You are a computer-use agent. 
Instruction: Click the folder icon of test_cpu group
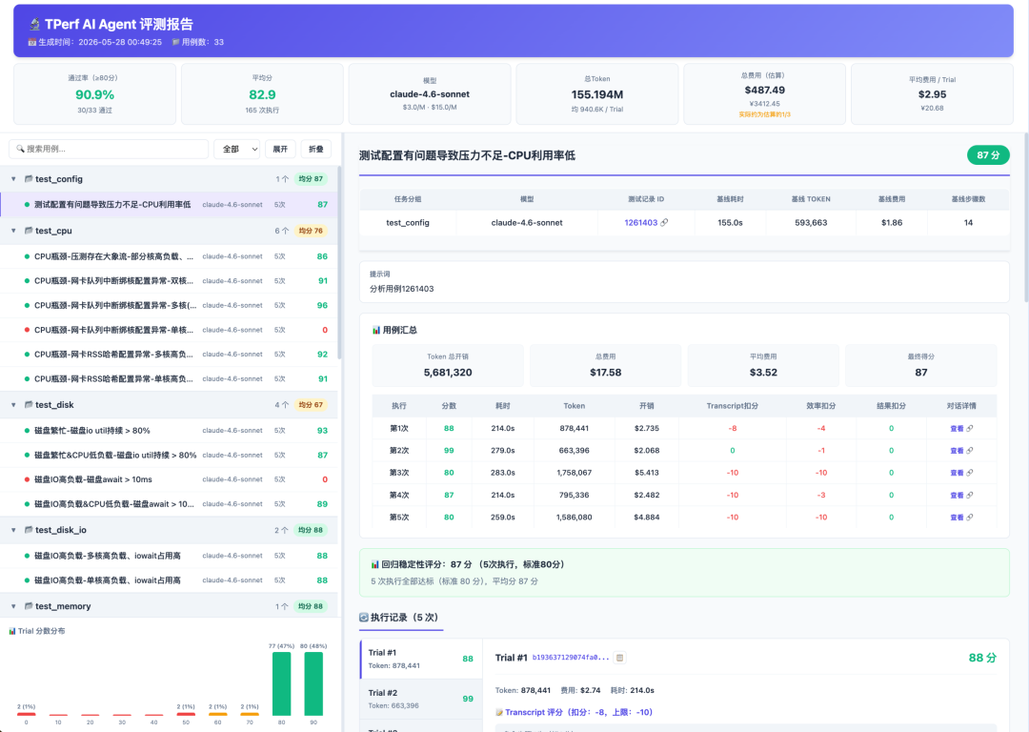tap(29, 231)
